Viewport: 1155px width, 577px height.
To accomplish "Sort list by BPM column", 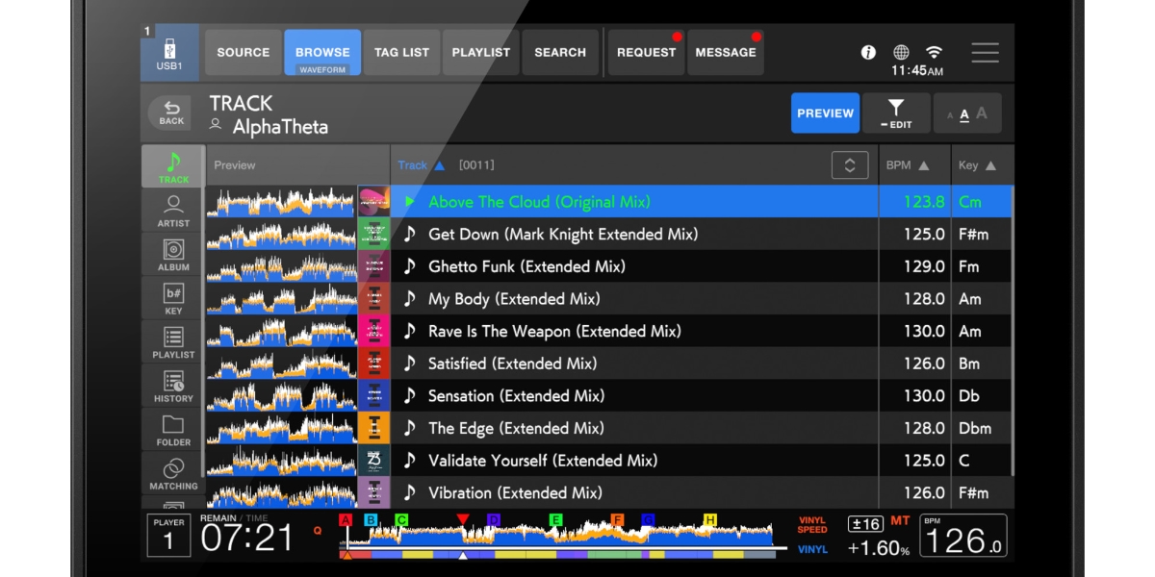I will [908, 165].
